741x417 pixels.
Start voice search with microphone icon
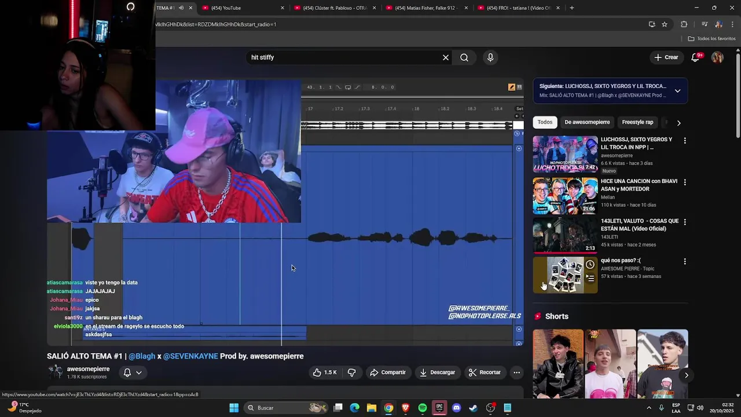click(x=490, y=57)
